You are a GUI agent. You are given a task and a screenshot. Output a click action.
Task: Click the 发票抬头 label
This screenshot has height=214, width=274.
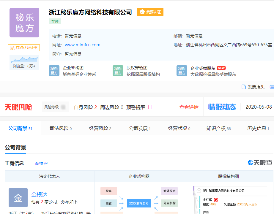256,87
